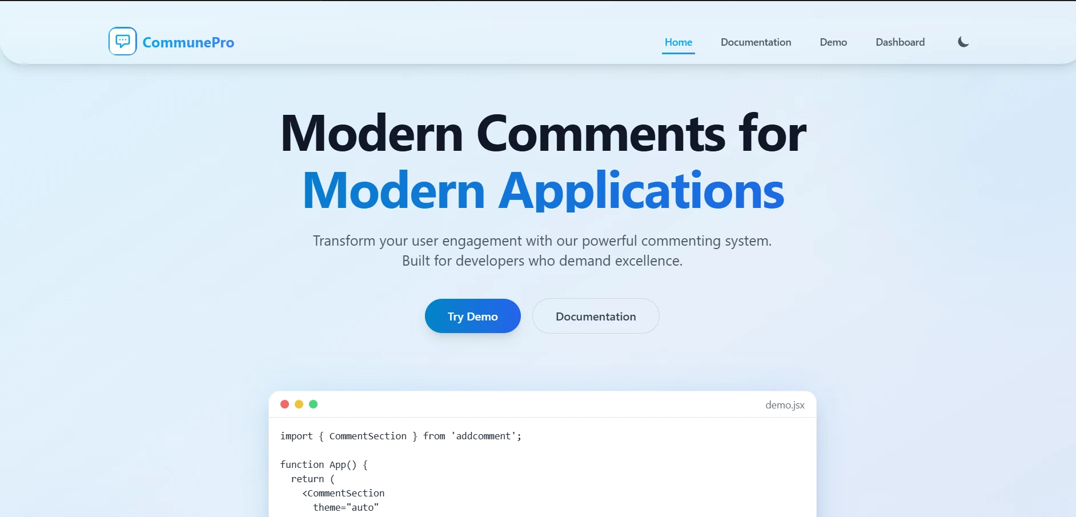Click the green dot on the code window
The width and height of the screenshot is (1076, 517).
(x=314, y=404)
